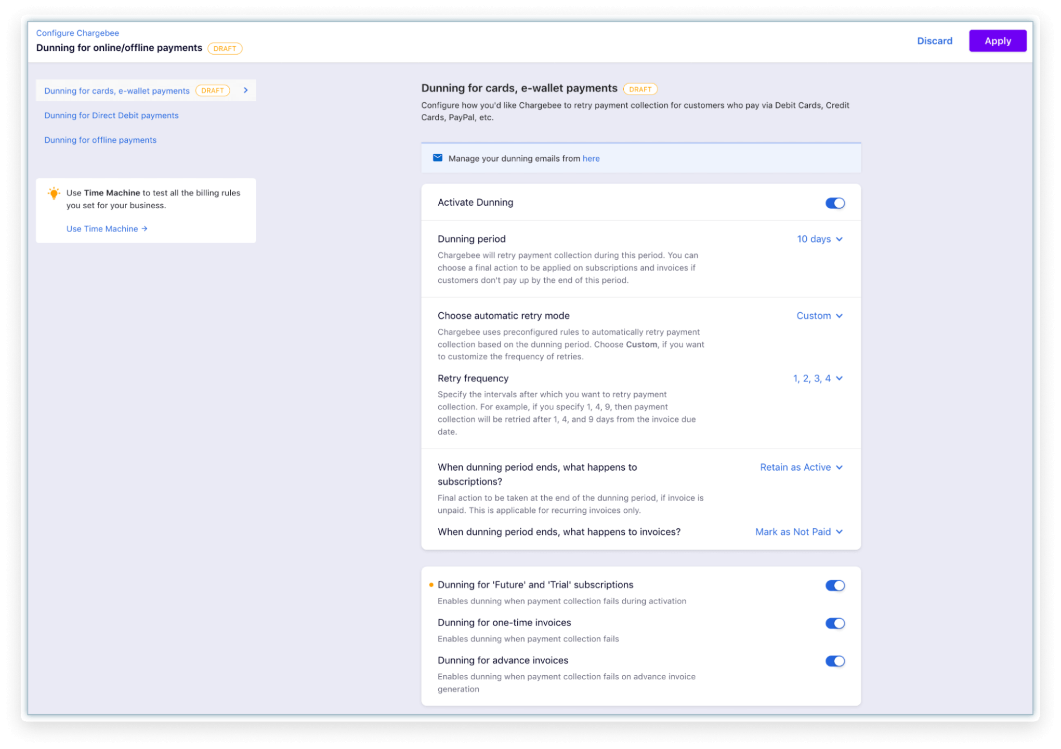The width and height of the screenshot is (1061, 749).
Task: Open the 'here' link for dunning emails
Action: (591, 158)
